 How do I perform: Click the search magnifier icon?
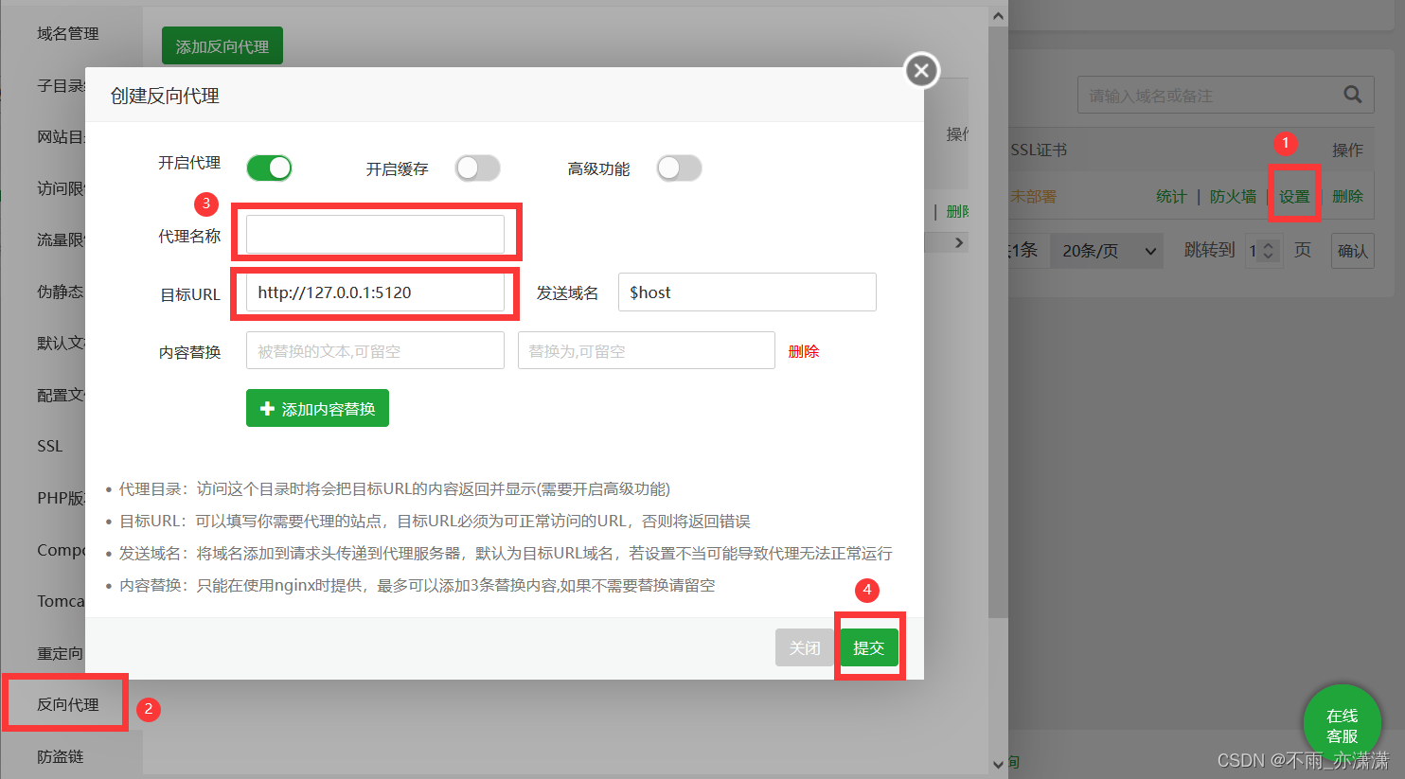pos(1353,95)
